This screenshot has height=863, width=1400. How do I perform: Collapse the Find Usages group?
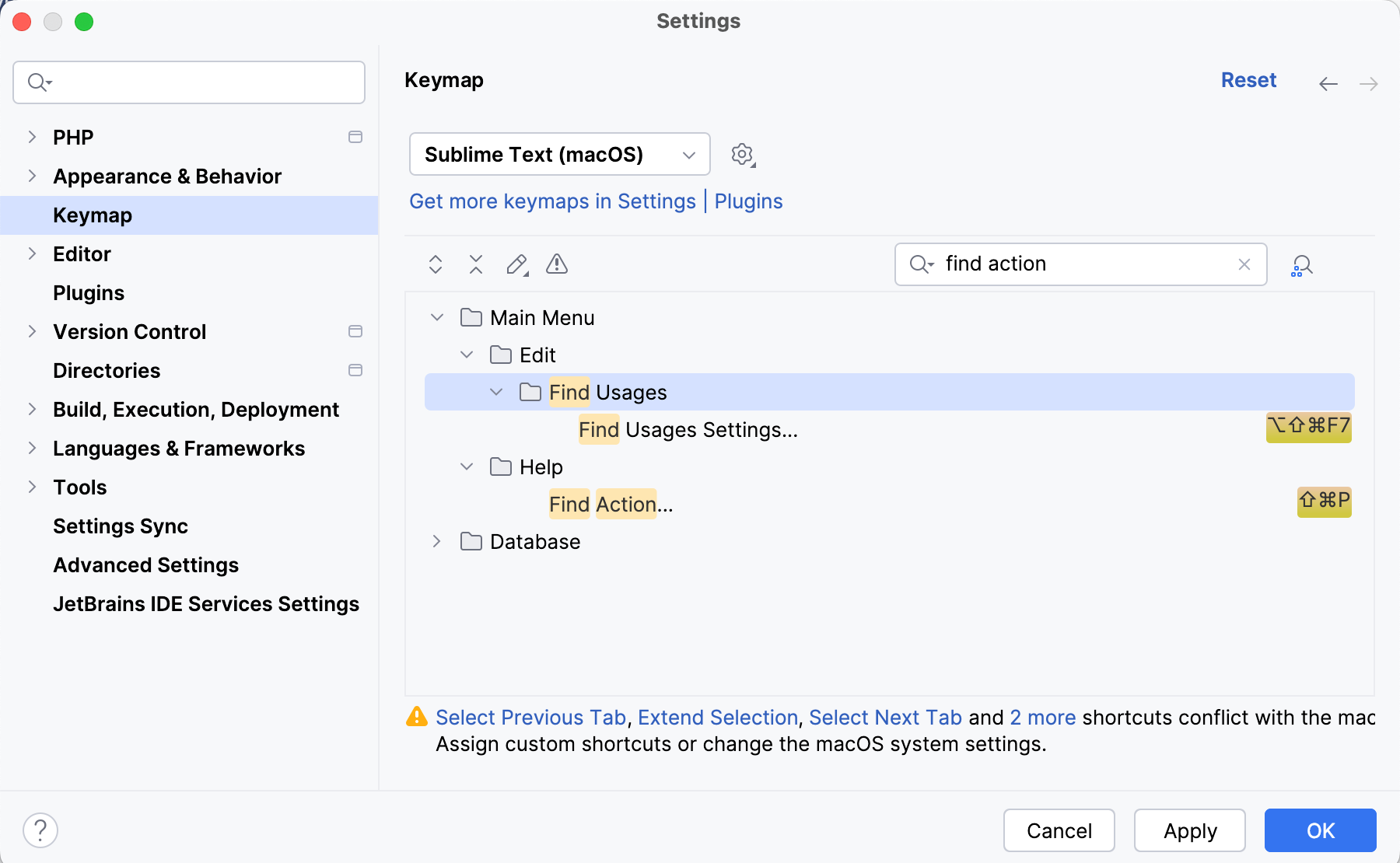tap(495, 392)
